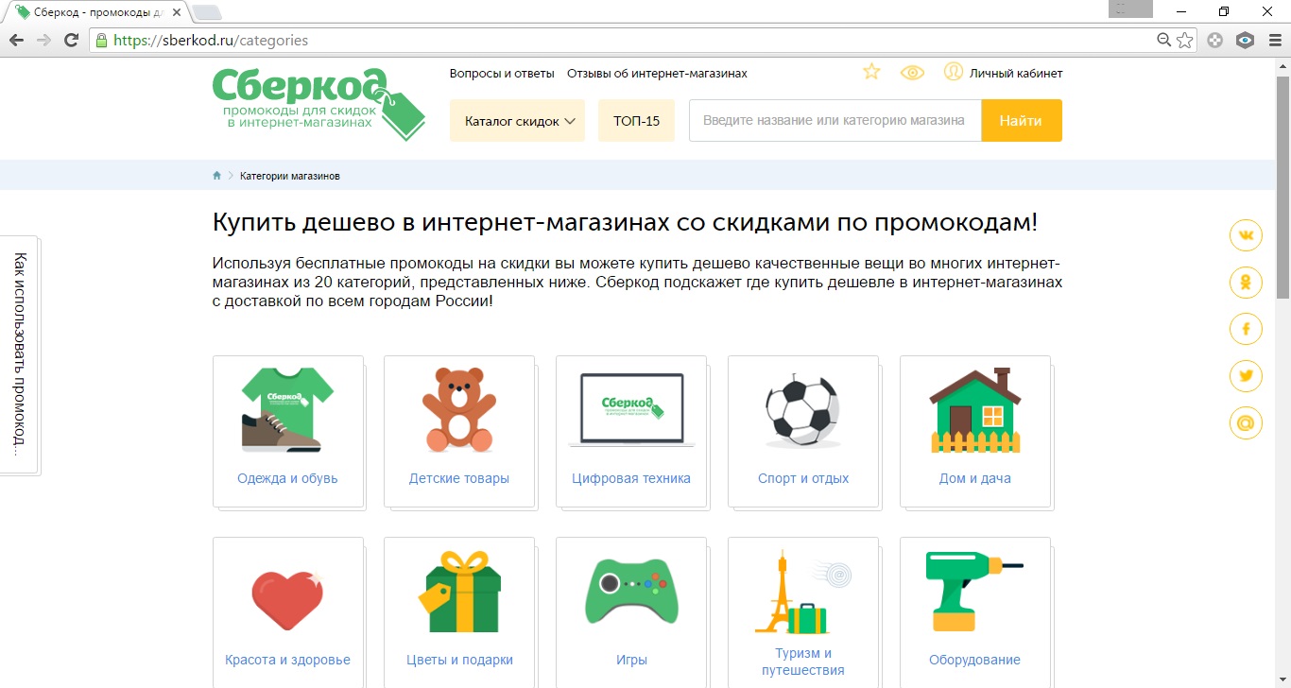Open Красота и здоровье category link
The image size is (1291, 688).
pos(287,660)
